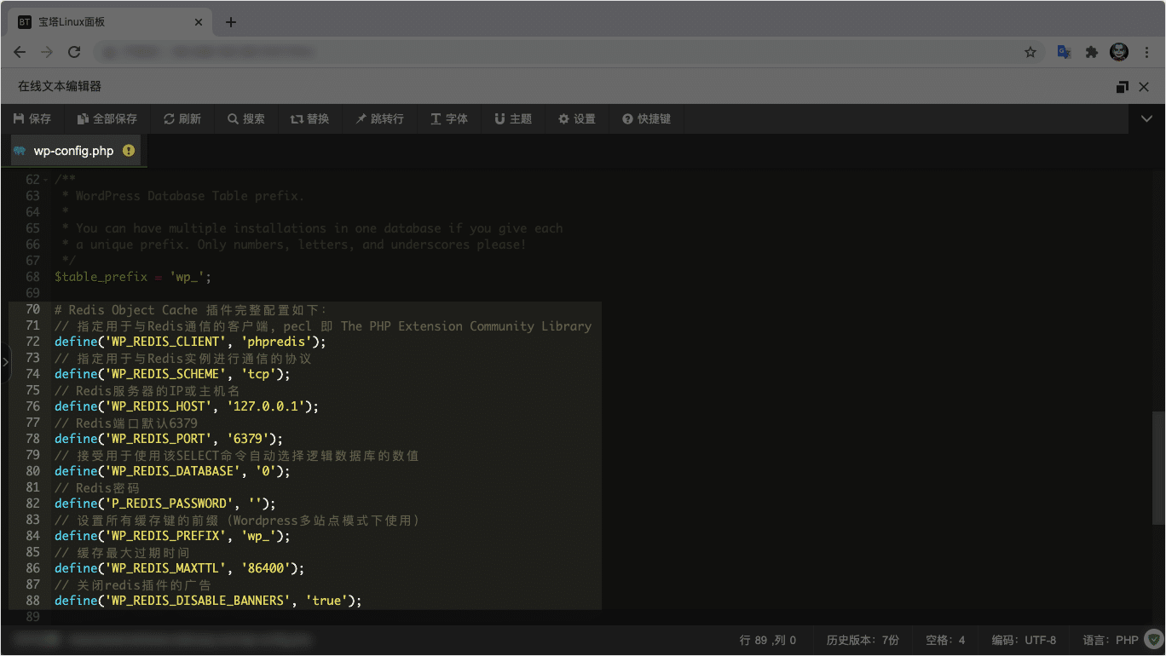Change indentation via 空格: 4
Screen dimensions: 1166x656
(945, 640)
